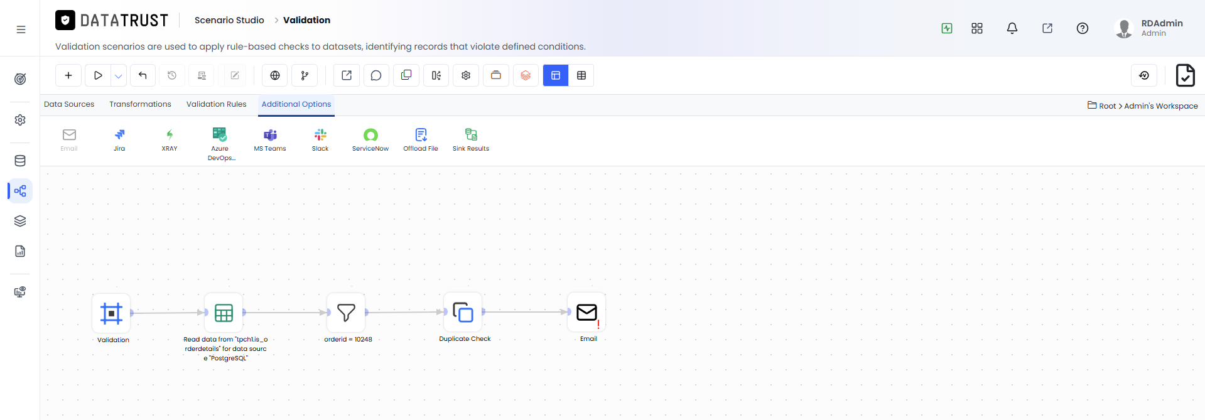1205x420 pixels.
Task: Select the orderid filter node
Action: pyautogui.click(x=346, y=312)
